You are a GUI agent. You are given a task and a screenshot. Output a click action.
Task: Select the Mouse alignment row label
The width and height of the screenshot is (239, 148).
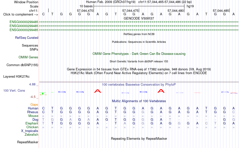pos(33,116)
